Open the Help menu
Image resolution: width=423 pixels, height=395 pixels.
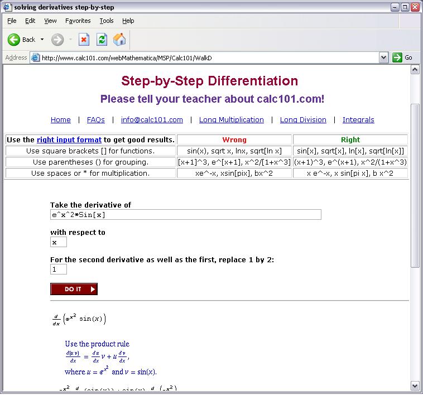point(128,21)
